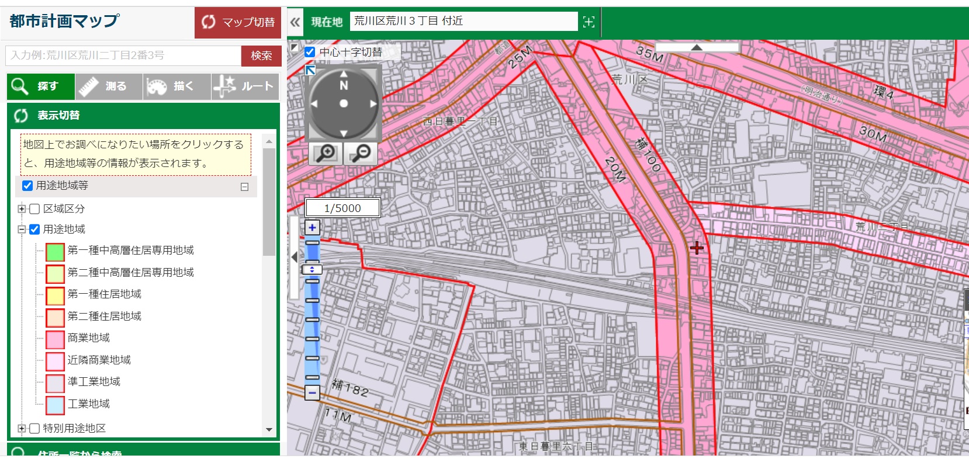This screenshot has height=459, width=969.
Task: Switch to the 測る measure tab
Action: [x=109, y=86]
